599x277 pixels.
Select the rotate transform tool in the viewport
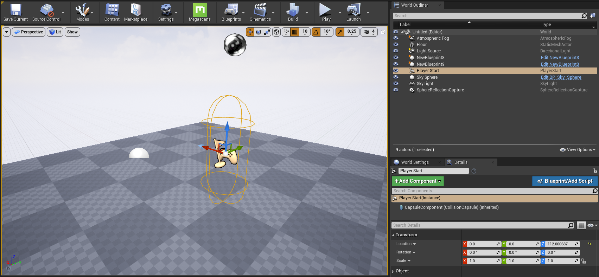pyautogui.click(x=259, y=32)
